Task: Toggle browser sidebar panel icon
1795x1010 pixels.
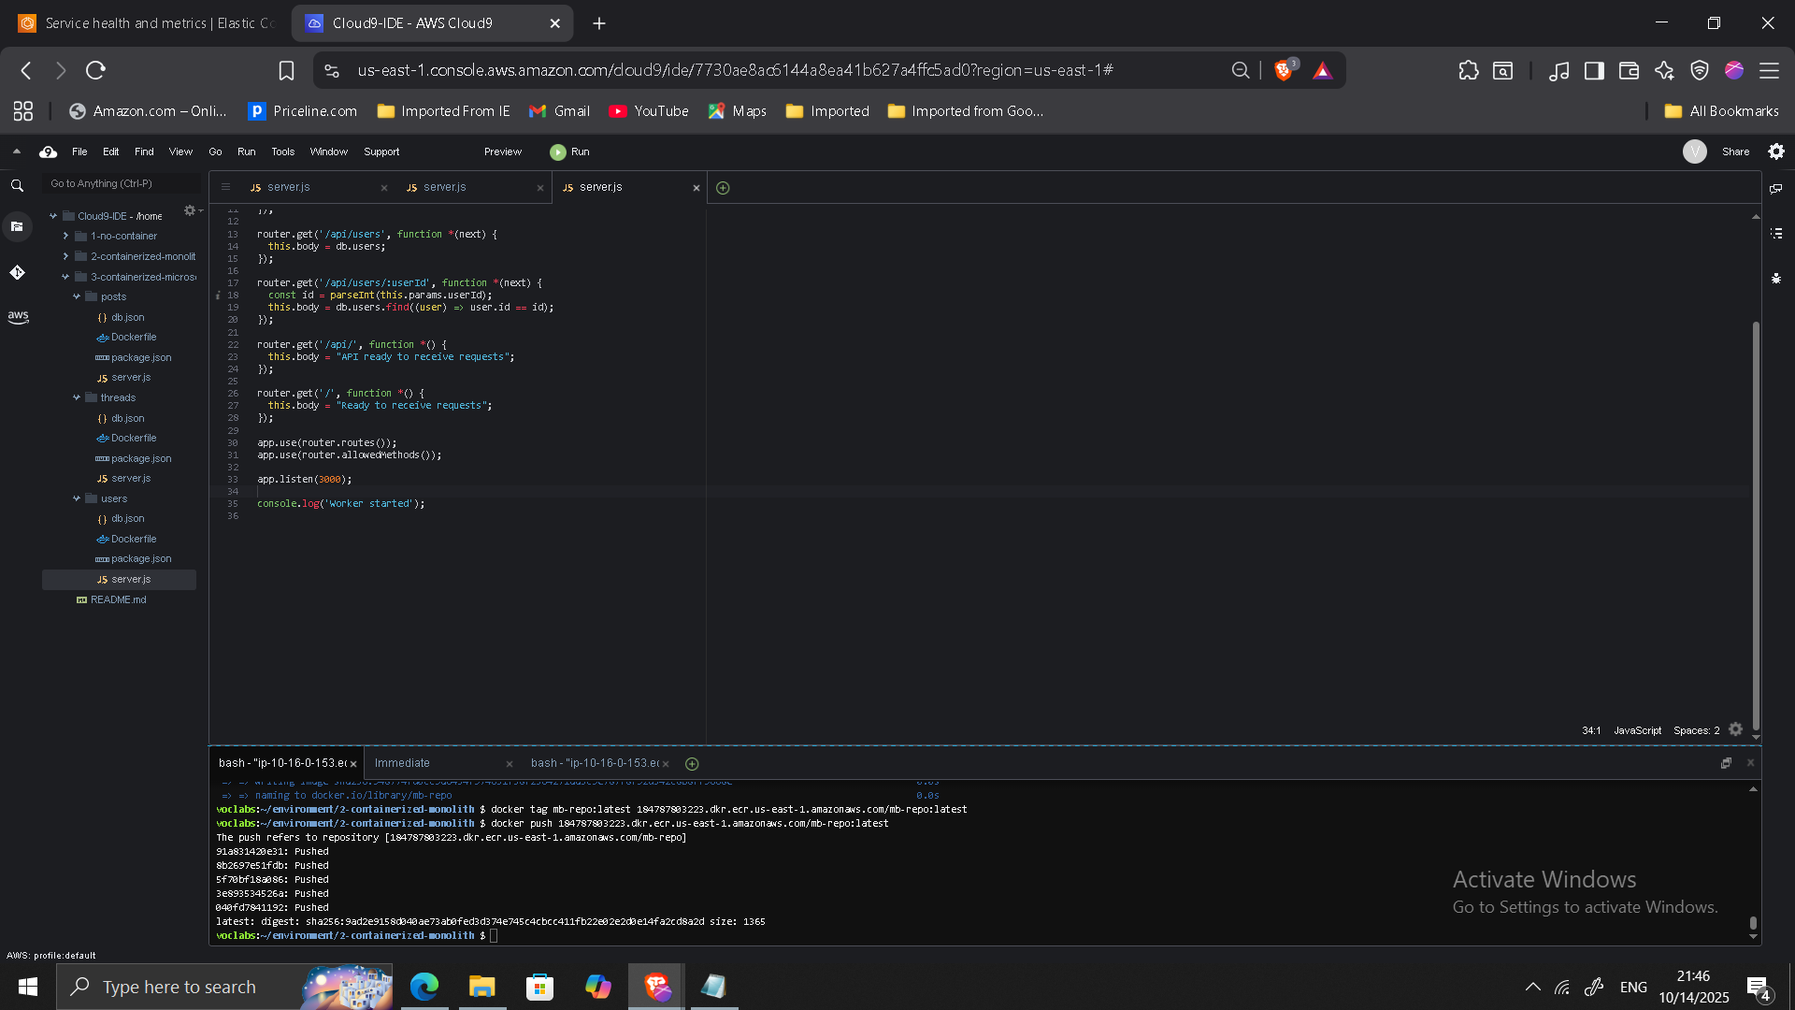Action: coord(1594,70)
